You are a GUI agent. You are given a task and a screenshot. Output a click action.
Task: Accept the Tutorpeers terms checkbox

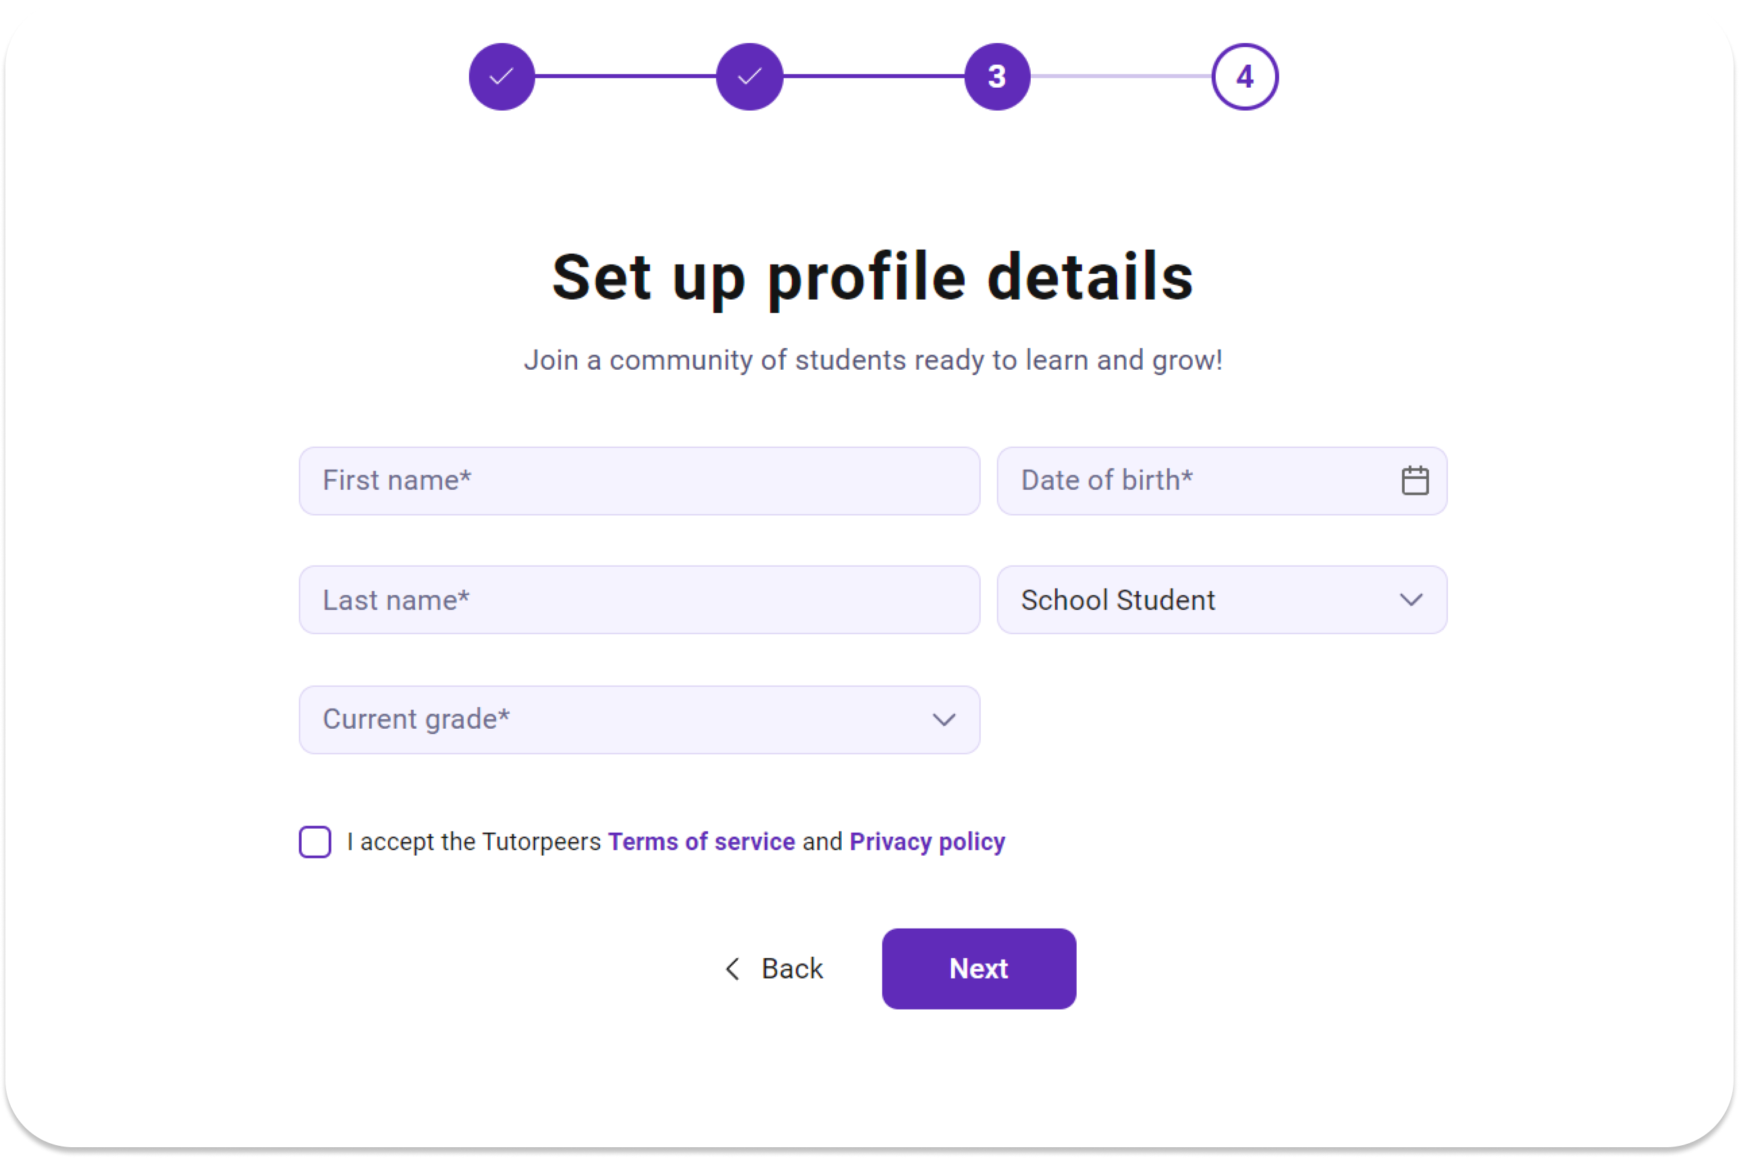tap(315, 842)
